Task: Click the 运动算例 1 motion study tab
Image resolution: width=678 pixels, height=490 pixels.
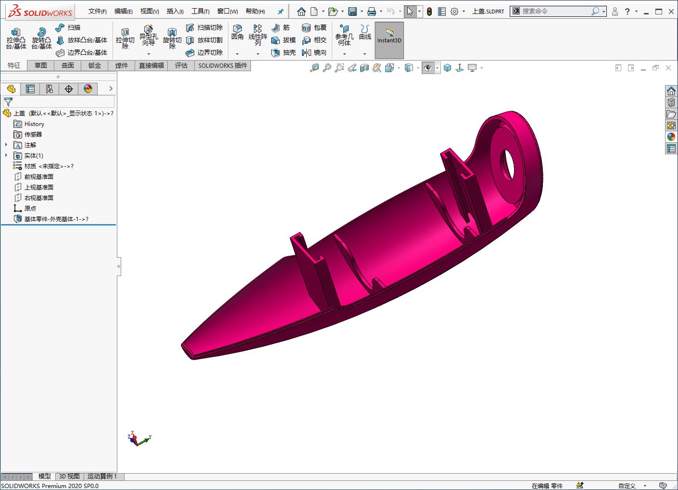Action: pos(102,476)
